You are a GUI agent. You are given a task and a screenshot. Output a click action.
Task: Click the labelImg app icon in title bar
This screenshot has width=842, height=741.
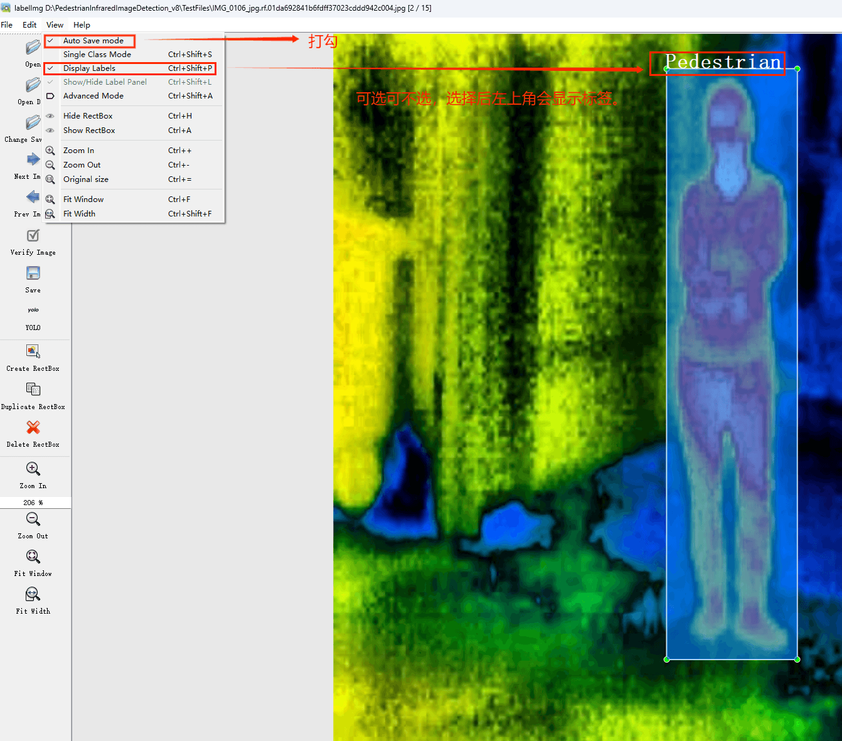6,8
